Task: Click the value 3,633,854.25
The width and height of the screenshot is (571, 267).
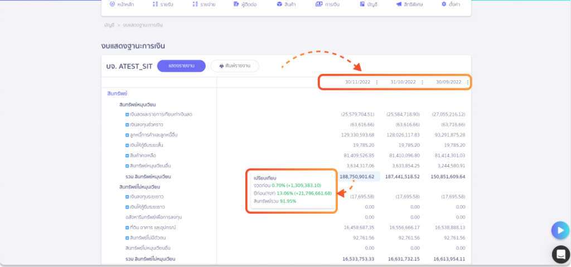Action: pos(406,166)
